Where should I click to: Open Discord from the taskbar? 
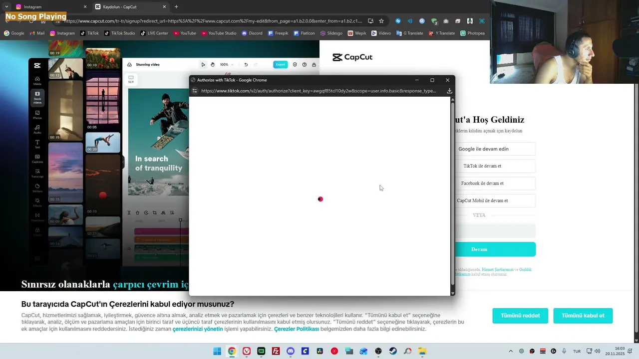[291, 351]
